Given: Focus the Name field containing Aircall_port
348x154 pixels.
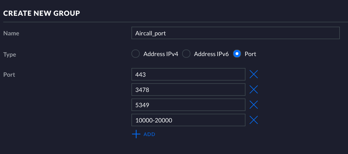Looking at the screenshot, I should 235,33.
